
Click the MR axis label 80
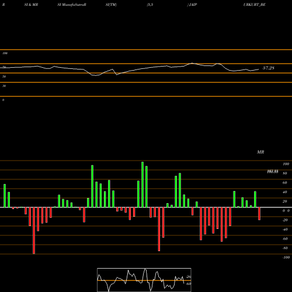(285, 173)
